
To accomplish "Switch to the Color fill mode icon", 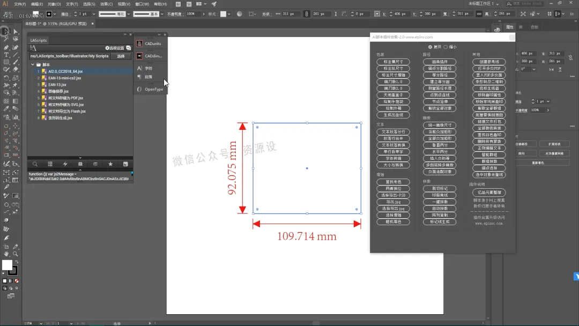I will coord(5,281).
